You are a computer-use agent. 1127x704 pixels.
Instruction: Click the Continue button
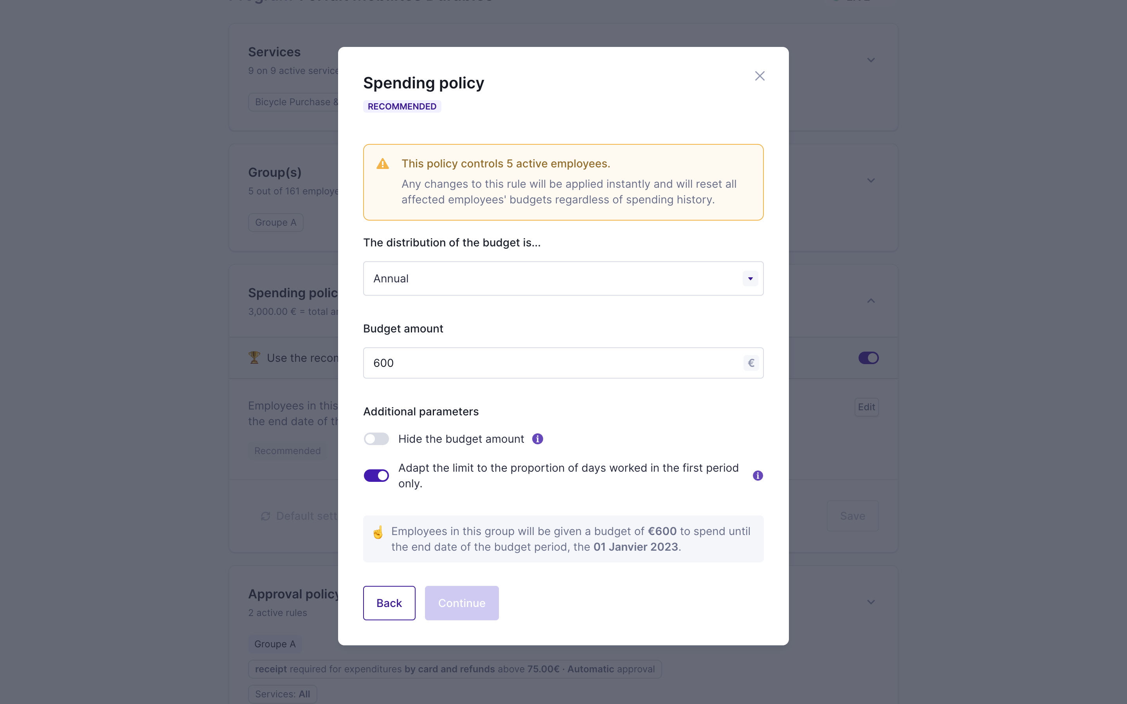(461, 603)
